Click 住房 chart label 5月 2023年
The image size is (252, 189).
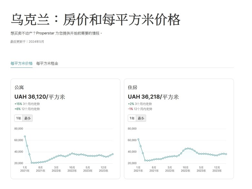tap(201, 169)
